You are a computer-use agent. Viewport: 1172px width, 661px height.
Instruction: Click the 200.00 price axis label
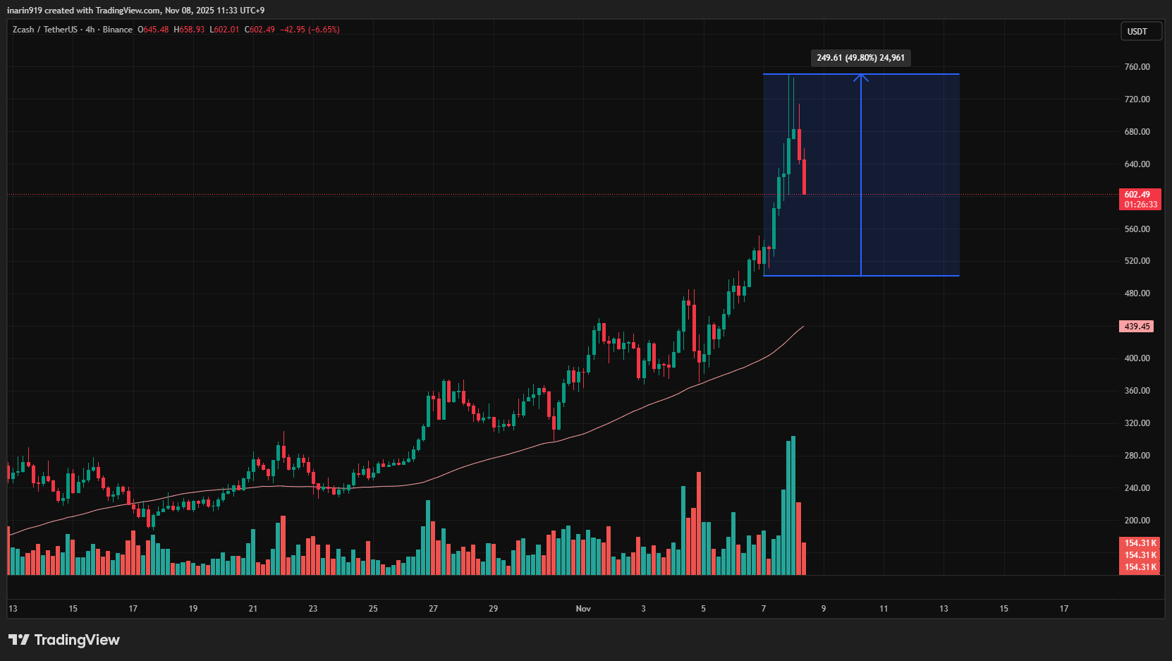pyautogui.click(x=1137, y=521)
